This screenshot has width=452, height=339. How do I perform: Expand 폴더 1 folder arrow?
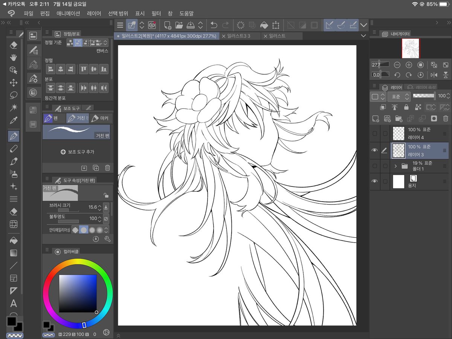click(x=395, y=166)
